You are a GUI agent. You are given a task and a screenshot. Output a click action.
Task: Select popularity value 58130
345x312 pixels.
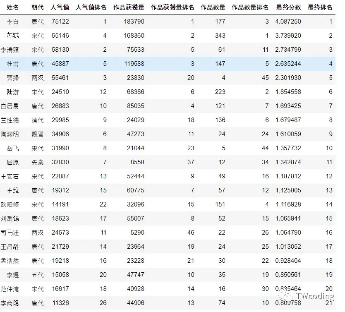coord(60,50)
